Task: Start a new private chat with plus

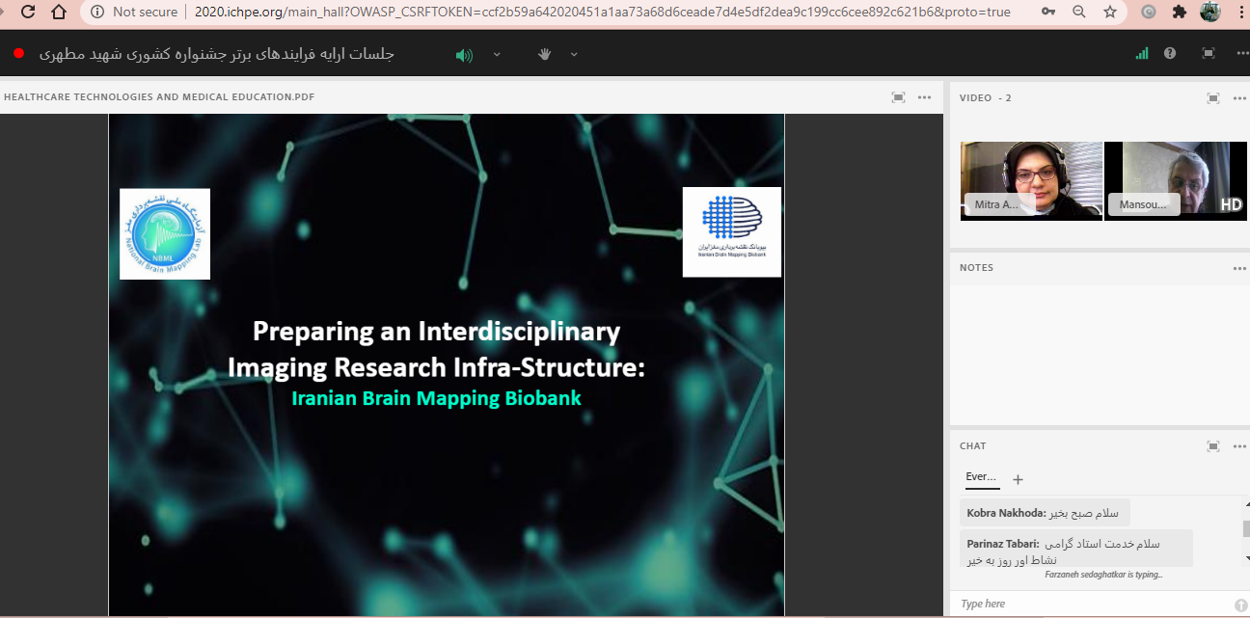Action: pos(1018,479)
